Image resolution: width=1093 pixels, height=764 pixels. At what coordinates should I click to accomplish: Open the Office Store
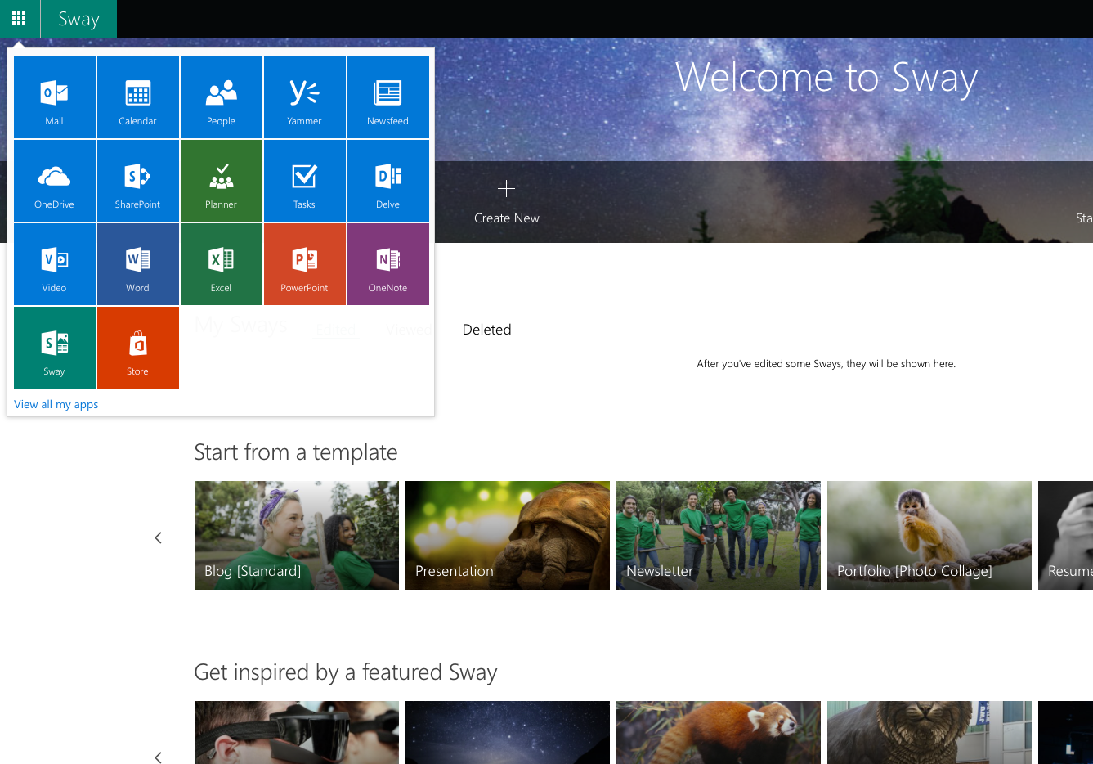pos(137,347)
